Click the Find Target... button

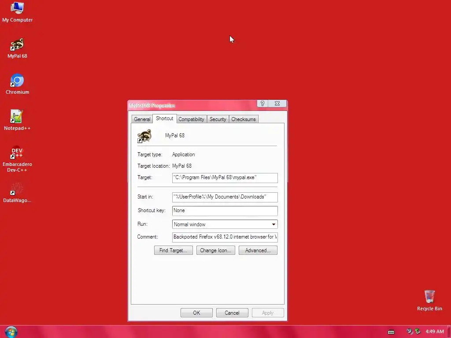[x=174, y=250]
